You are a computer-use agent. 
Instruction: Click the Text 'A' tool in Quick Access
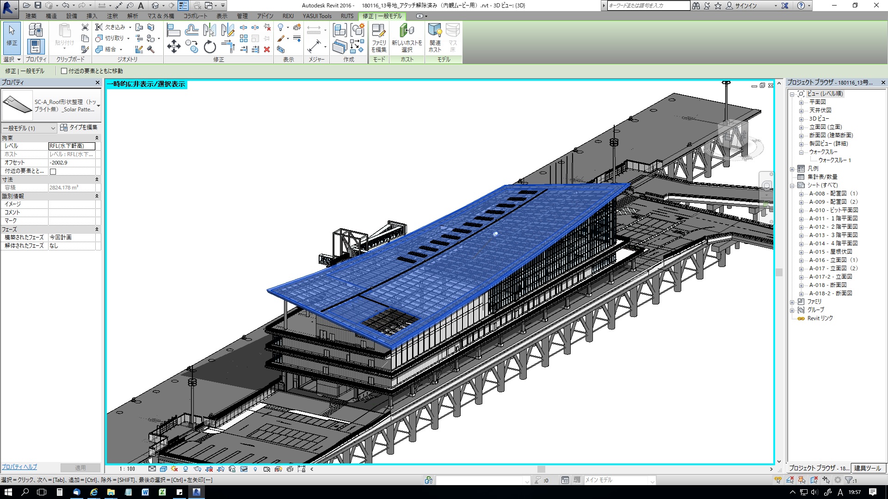pos(141,6)
